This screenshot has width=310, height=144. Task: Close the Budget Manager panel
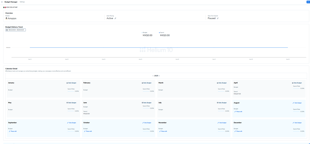[x=2, y=2]
